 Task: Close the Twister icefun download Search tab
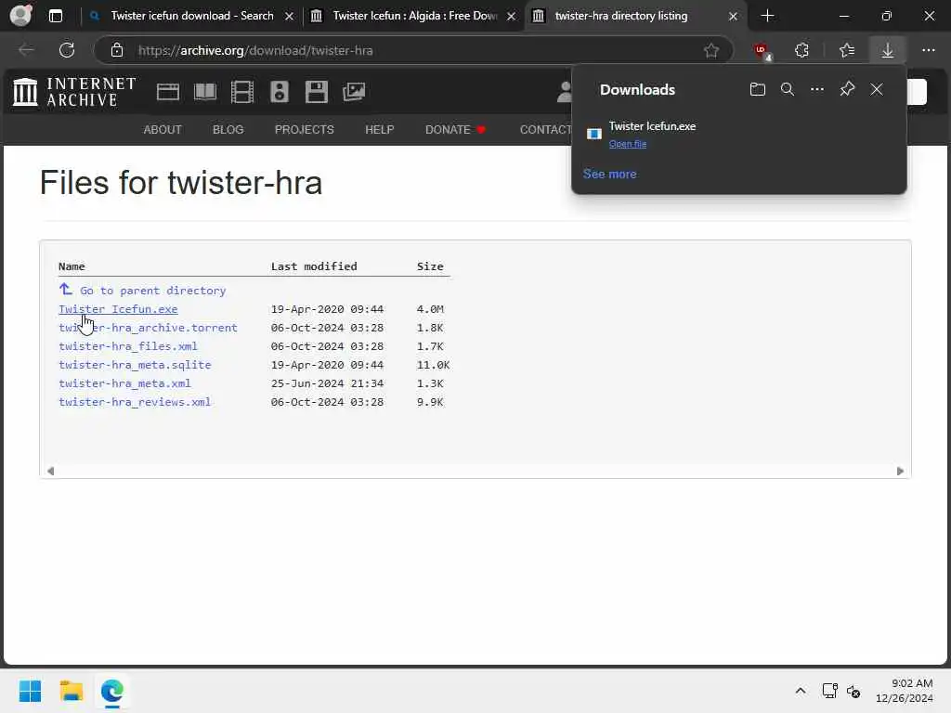point(290,17)
